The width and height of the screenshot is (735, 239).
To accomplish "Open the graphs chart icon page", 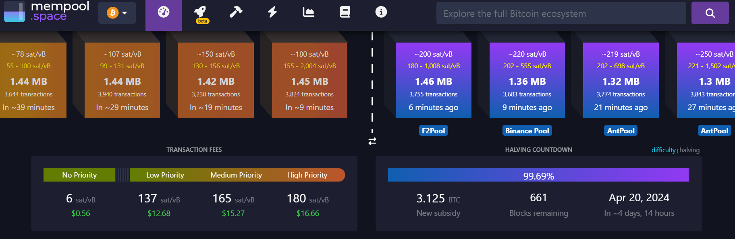I will click(x=308, y=12).
